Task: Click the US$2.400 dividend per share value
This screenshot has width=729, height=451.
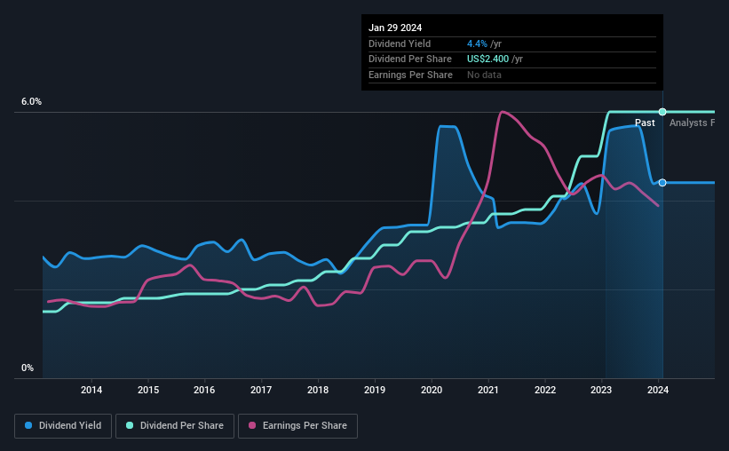Action: tap(487, 59)
